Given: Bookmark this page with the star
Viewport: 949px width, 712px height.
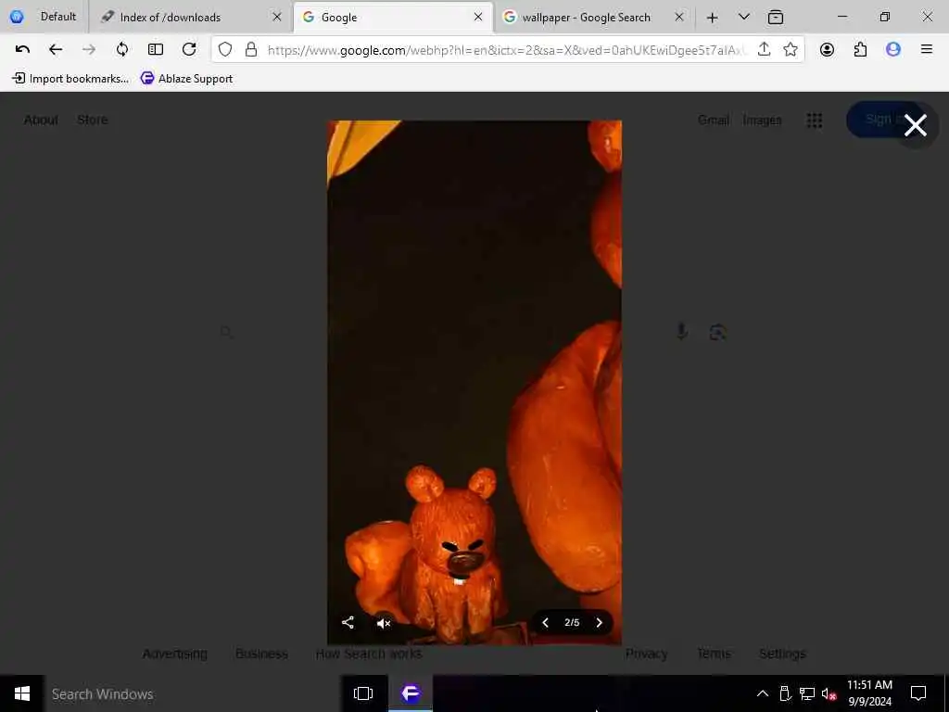Looking at the screenshot, I should pos(790,50).
